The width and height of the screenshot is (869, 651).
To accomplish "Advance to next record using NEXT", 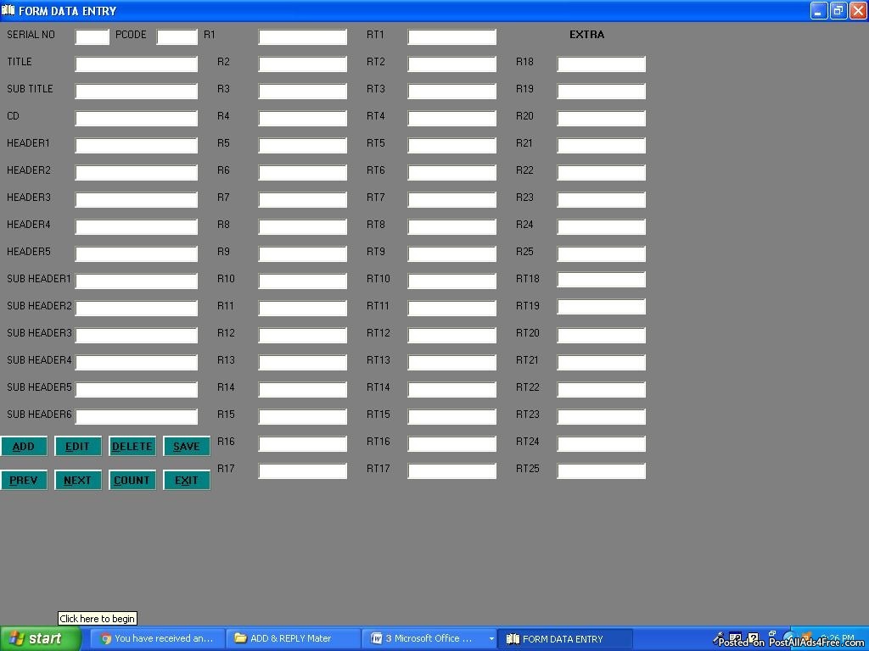I will (78, 481).
